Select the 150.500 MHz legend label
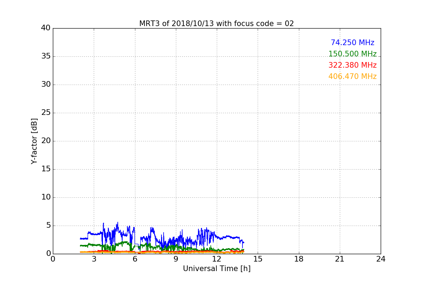This screenshot has width=423, height=282. click(352, 54)
